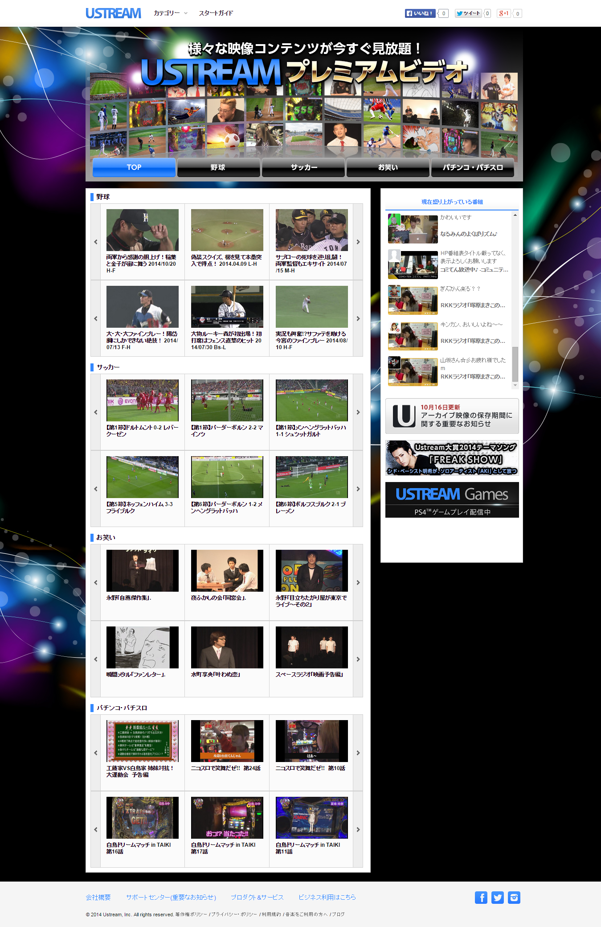The image size is (601, 927).
Task: Open プライバシー・ポリシー footer link
Action: (x=234, y=914)
